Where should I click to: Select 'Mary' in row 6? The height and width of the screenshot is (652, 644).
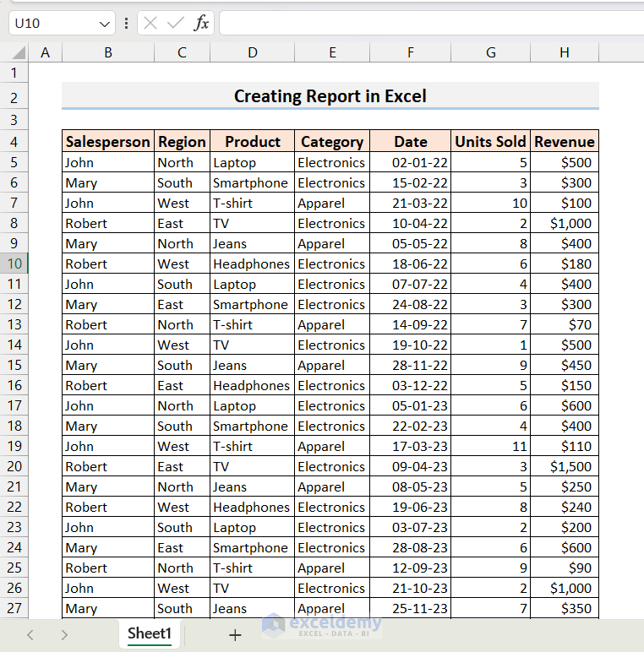pos(108,182)
